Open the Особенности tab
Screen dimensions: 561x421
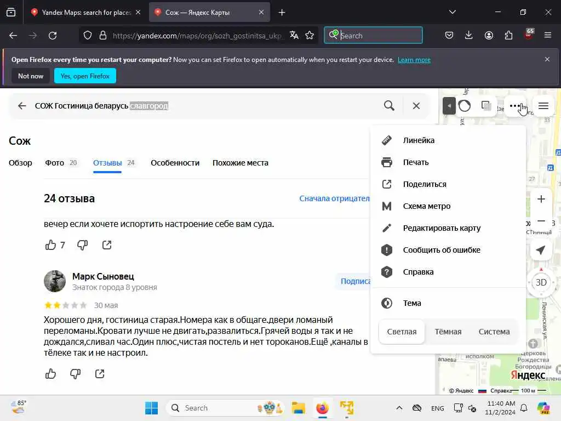point(175,163)
